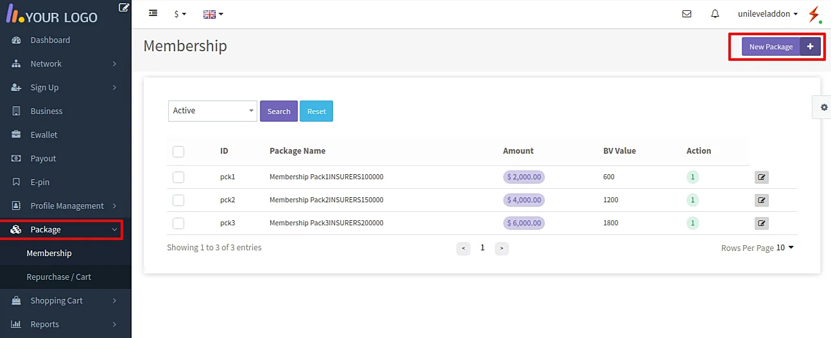831x338 pixels.
Task: Click the $ 2,000.00 amount badge
Action: [524, 177]
